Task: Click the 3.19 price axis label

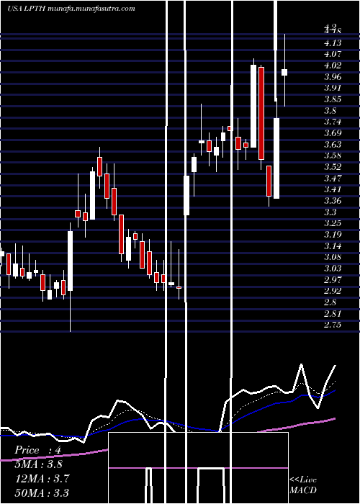Action: coord(333,234)
